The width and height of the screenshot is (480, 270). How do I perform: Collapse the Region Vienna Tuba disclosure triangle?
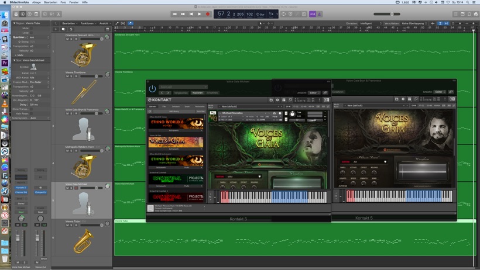(14, 23)
